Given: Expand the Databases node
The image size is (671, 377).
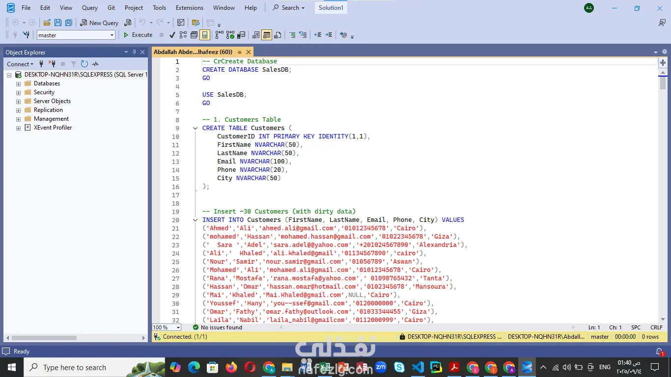Looking at the screenshot, I should [x=18, y=83].
